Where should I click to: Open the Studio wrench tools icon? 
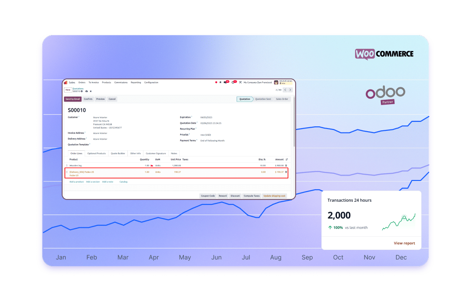tap(240, 82)
